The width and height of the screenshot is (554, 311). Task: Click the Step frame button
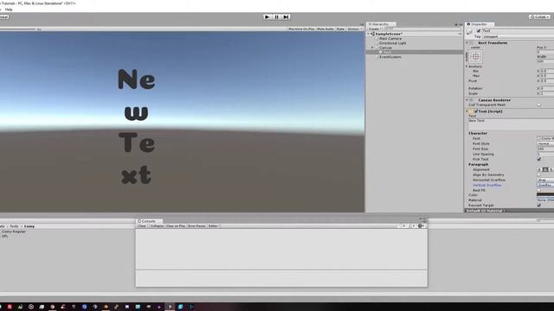287,17
